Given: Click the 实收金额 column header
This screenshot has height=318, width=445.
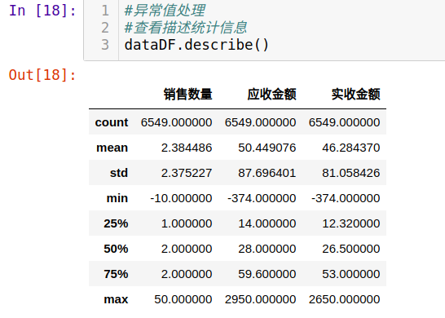Looking at the screenshot, I should 356,94.
